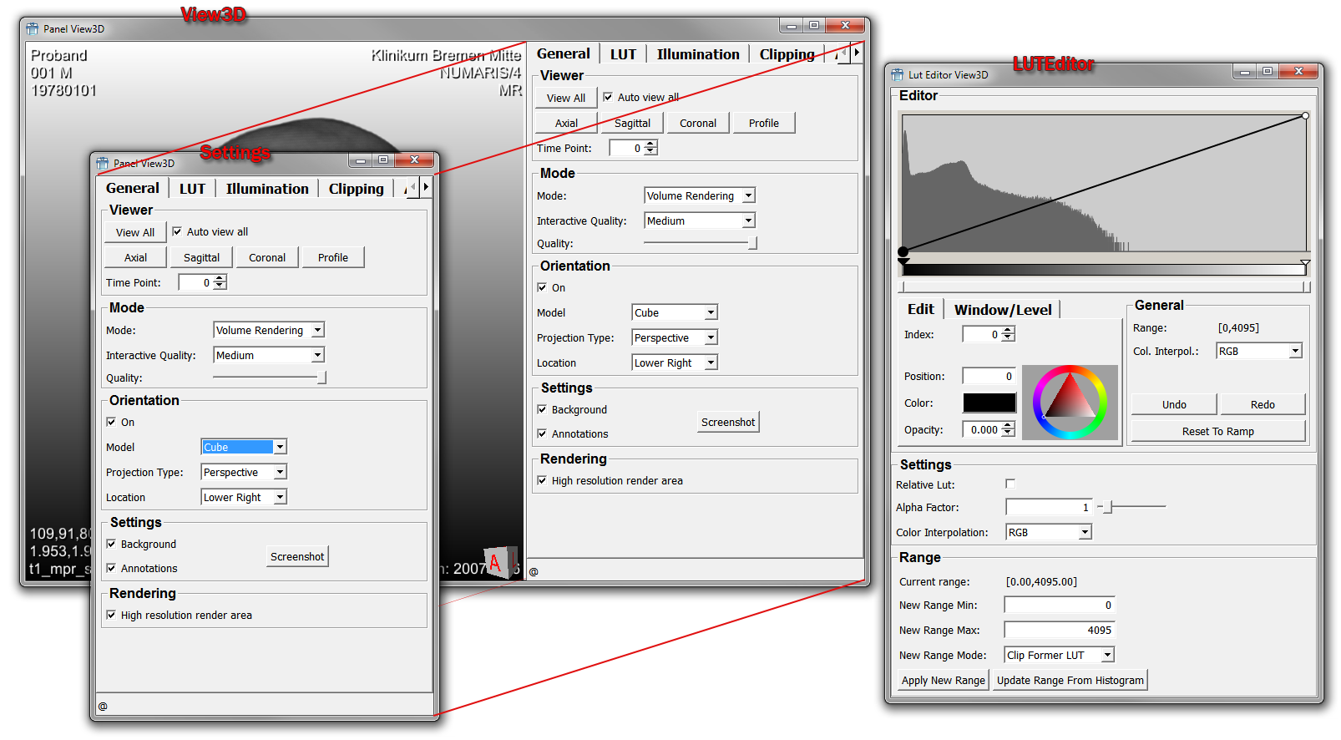The height and width of the screenshot is (740, 1341).
Task: Click the New Range Max input field
Action: click(1059, 631)
